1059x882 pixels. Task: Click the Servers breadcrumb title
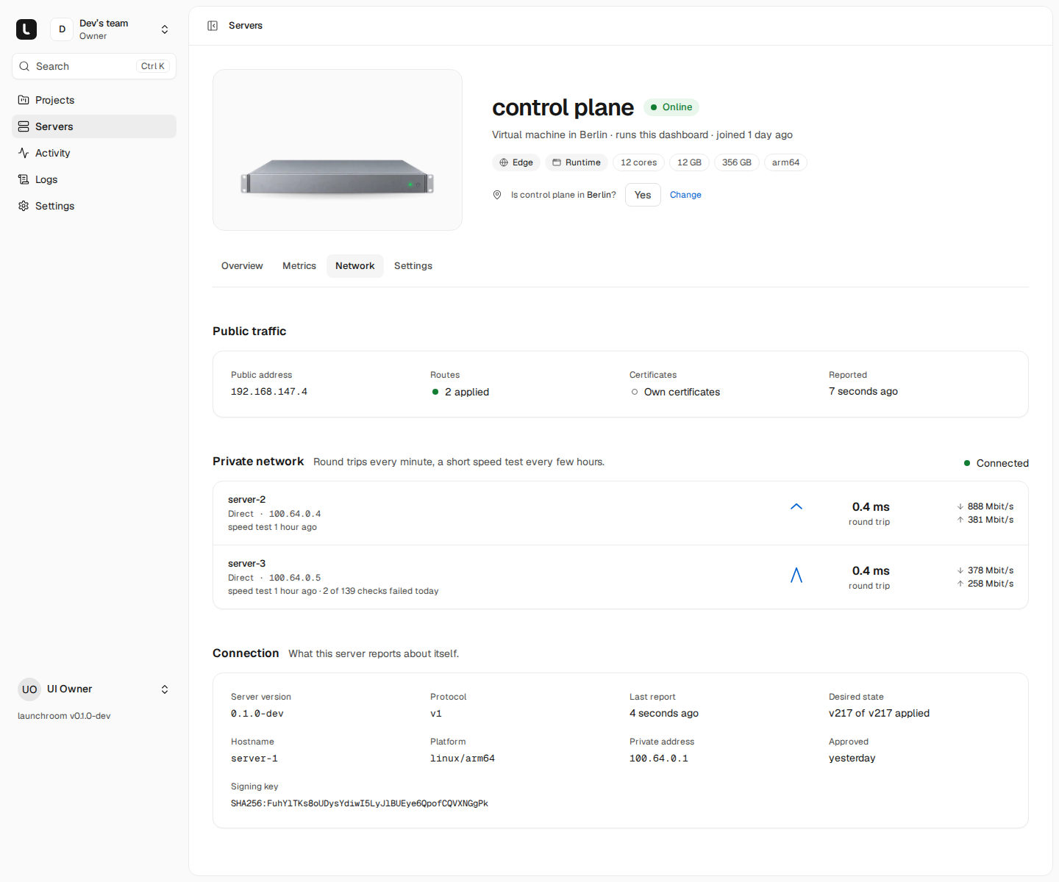click(x=246, y=26)
